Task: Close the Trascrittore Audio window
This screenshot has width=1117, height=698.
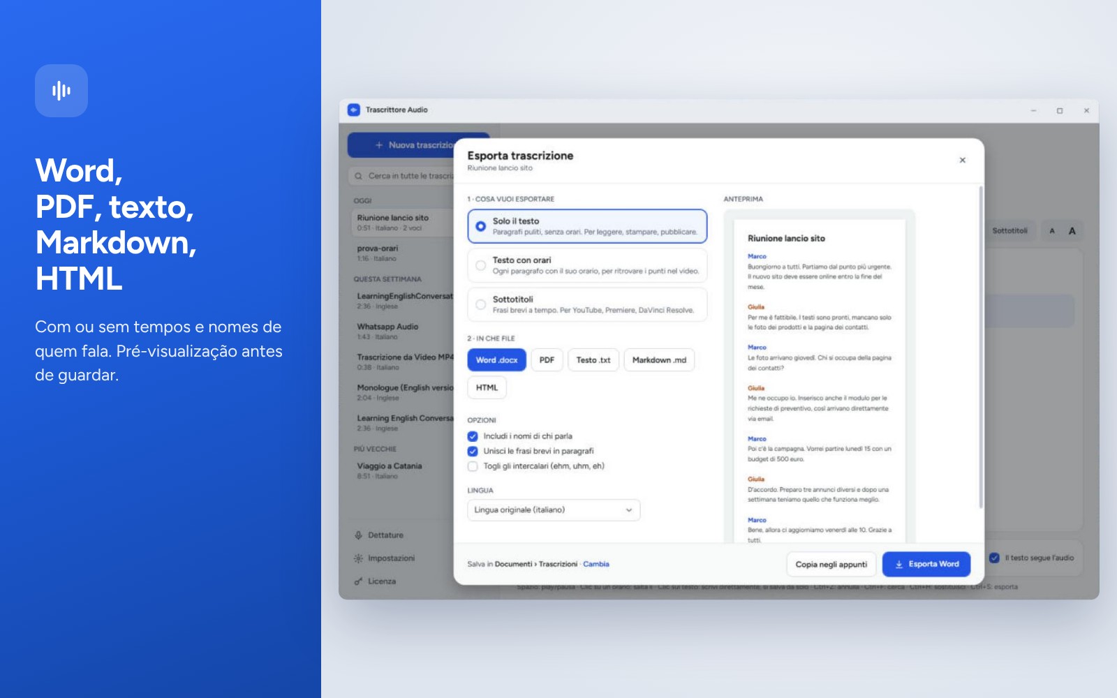Action: click(1086, 110)
